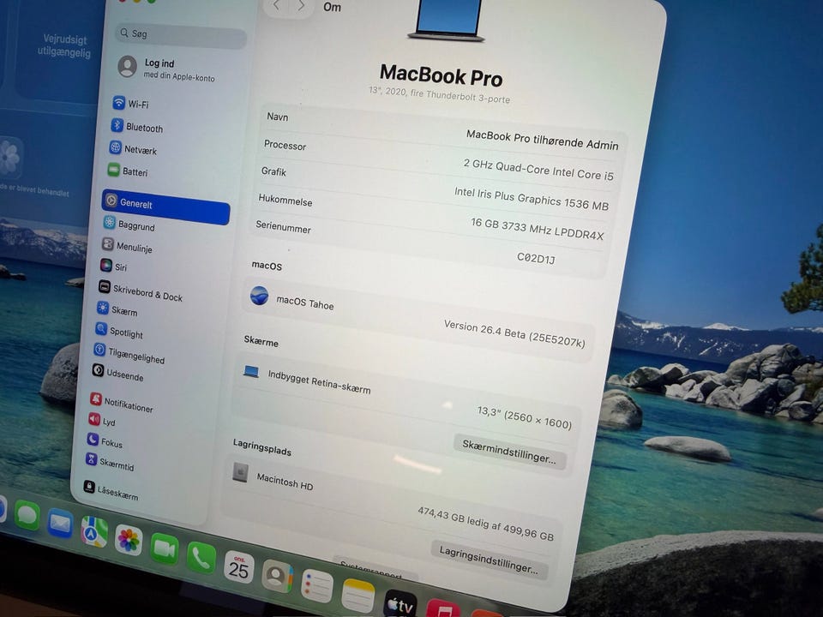Open Messages from the Dock

pos(27,515)
